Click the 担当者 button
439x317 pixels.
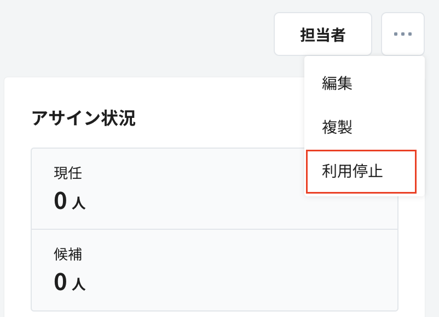coord(323,33)
